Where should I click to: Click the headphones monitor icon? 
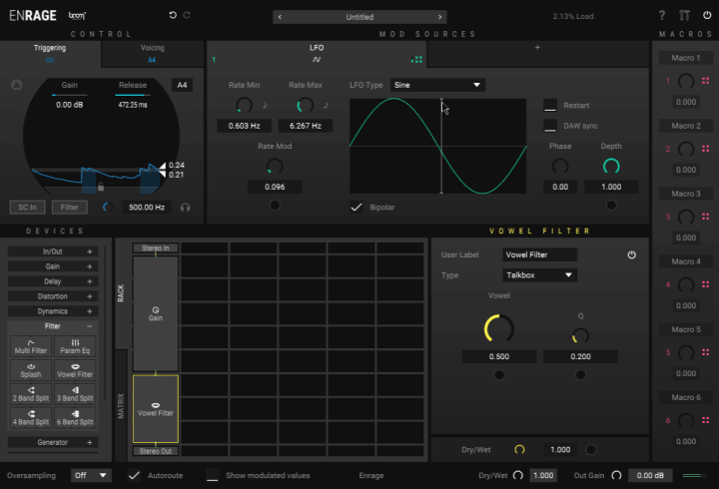[x=185, y=207]
